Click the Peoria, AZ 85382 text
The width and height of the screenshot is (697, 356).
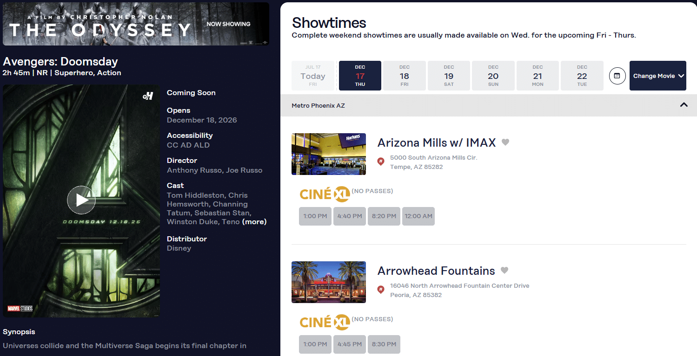(x=416, y=295)
